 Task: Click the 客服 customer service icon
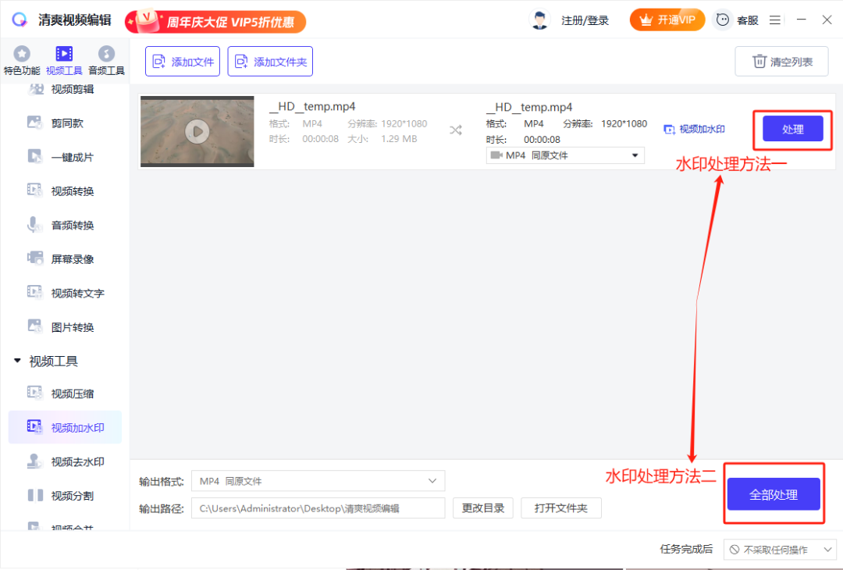coord(722,20)
